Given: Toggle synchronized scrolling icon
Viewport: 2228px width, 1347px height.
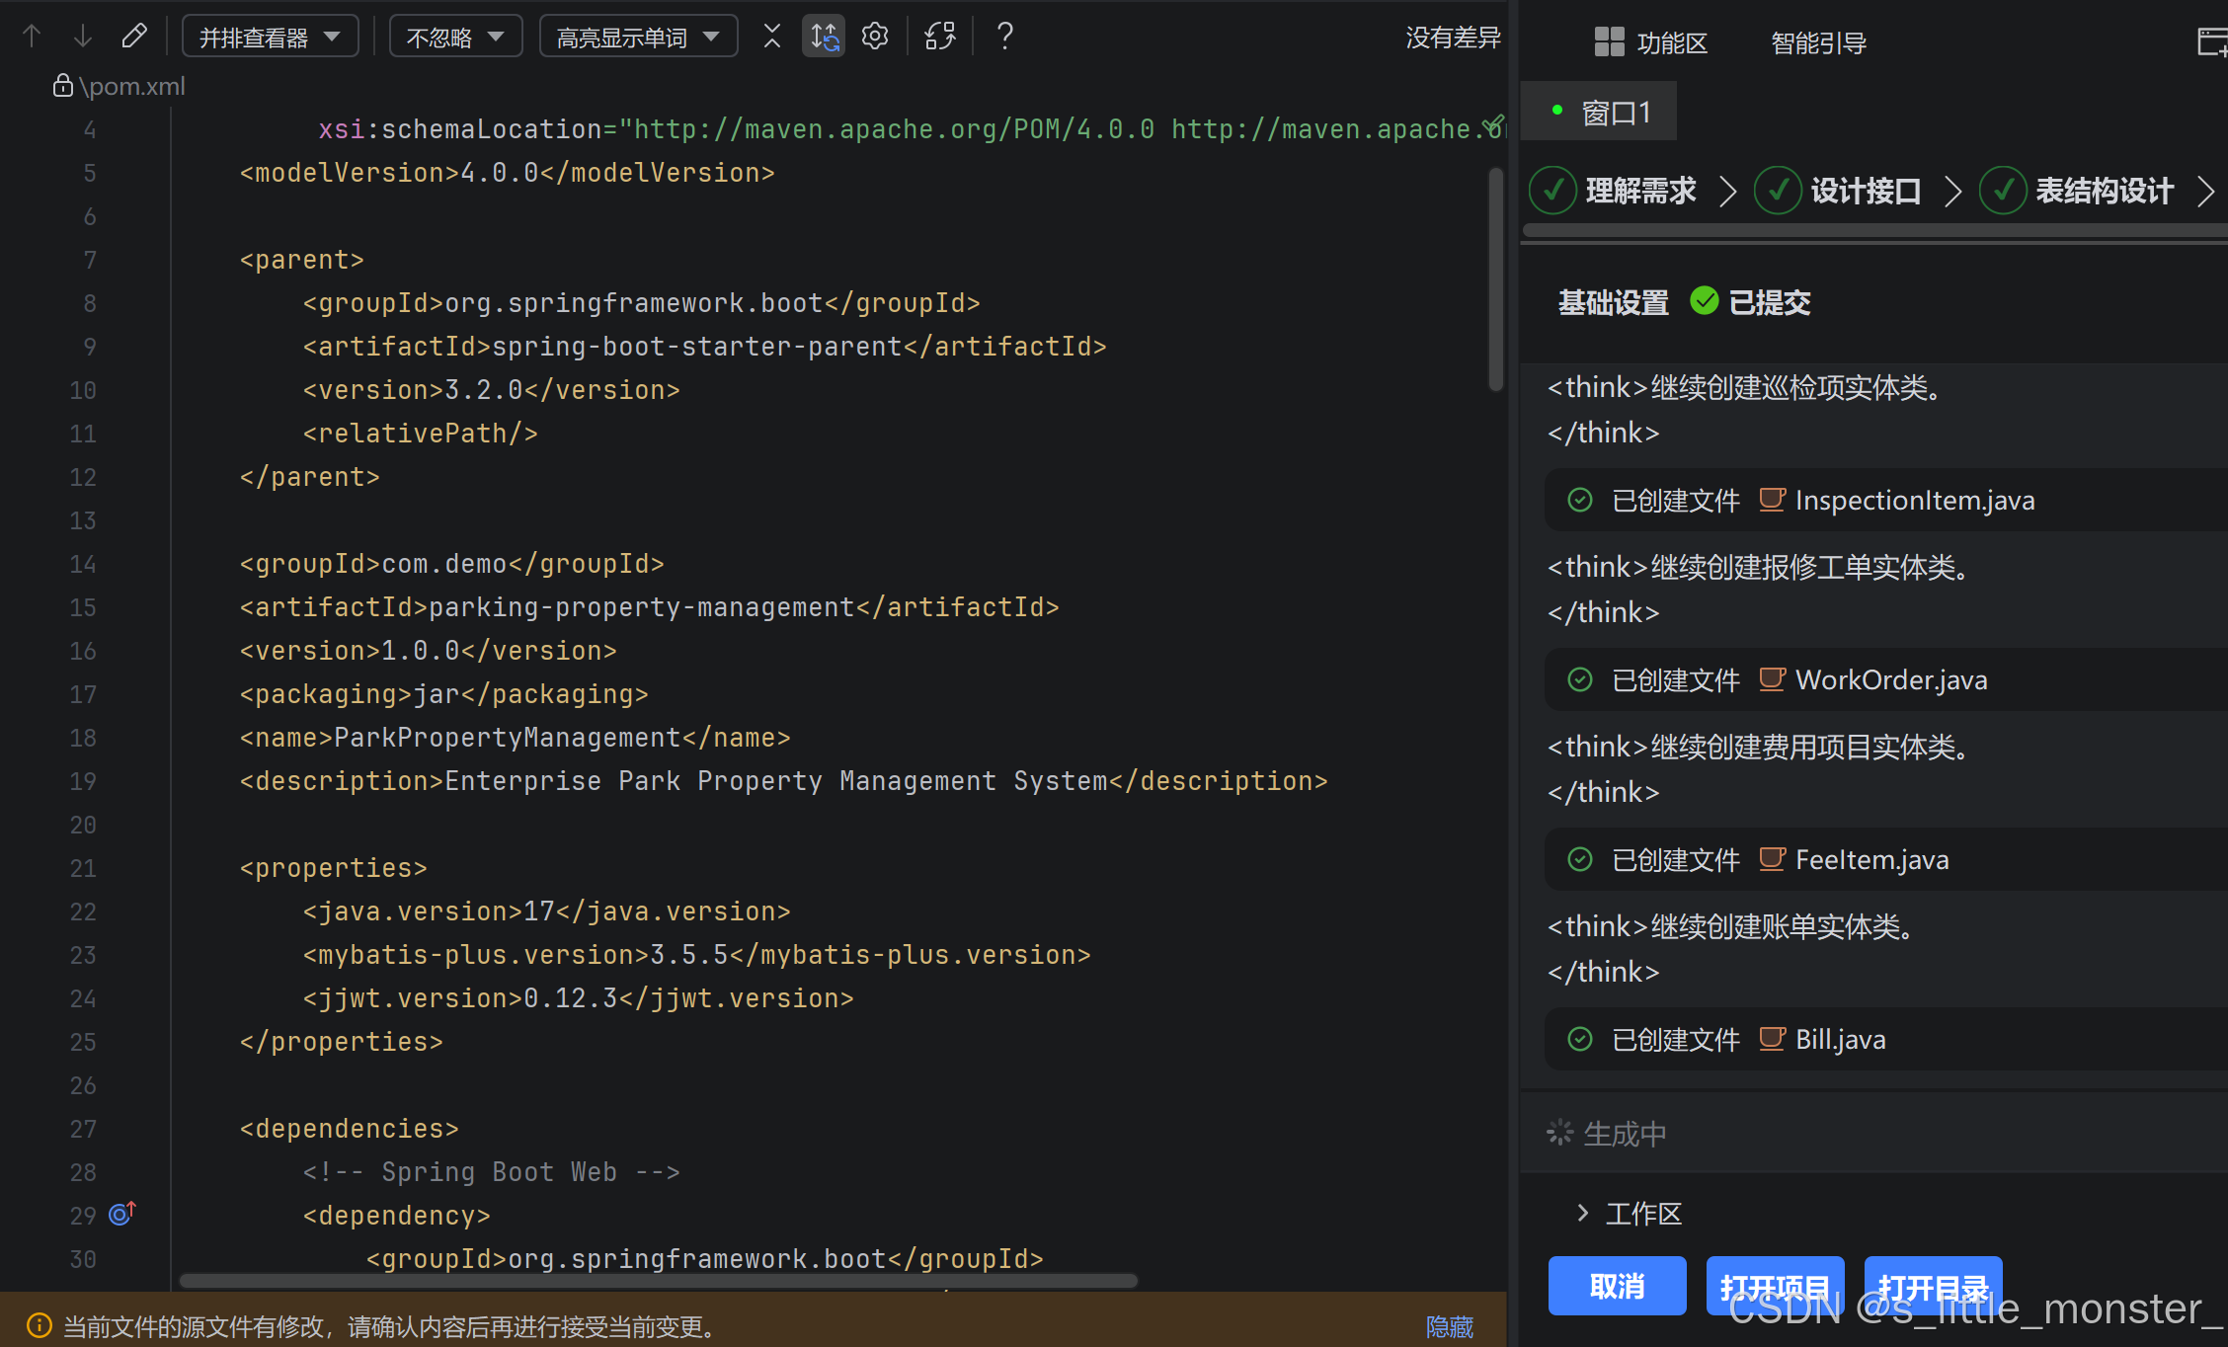Looking at the screenshot, I should point(824,37).
